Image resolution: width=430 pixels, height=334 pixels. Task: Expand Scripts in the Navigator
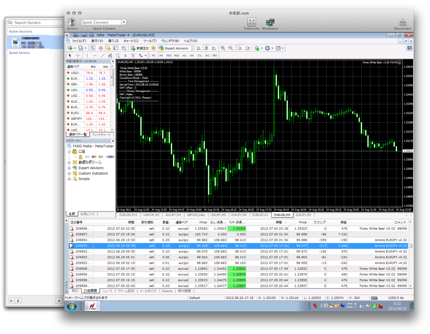69,179
